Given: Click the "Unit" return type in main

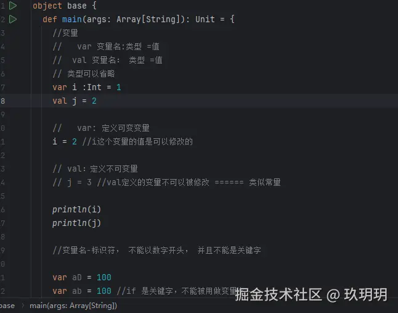Looking at the screenshot, I should [205, 19].
